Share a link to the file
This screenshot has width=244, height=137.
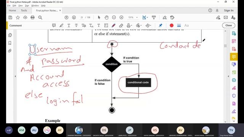218,18
